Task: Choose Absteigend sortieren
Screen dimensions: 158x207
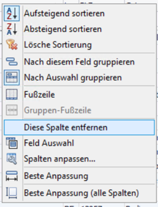Action: pos(63,29)
